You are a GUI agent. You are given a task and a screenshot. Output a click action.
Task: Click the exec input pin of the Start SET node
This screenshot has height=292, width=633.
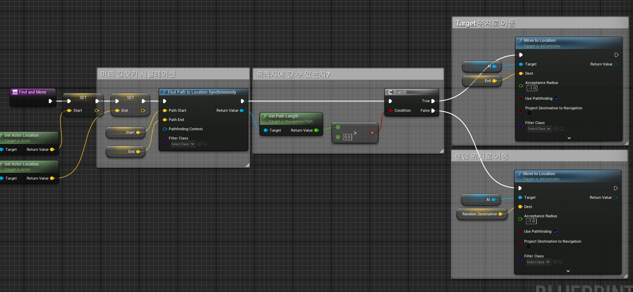69,101
